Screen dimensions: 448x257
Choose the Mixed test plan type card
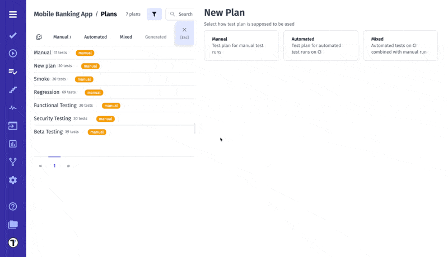pos(400,45)
